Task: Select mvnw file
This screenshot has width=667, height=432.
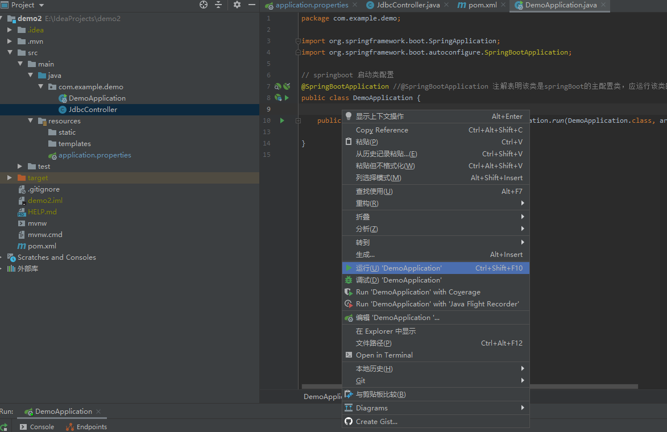Action: coord(37,223)
